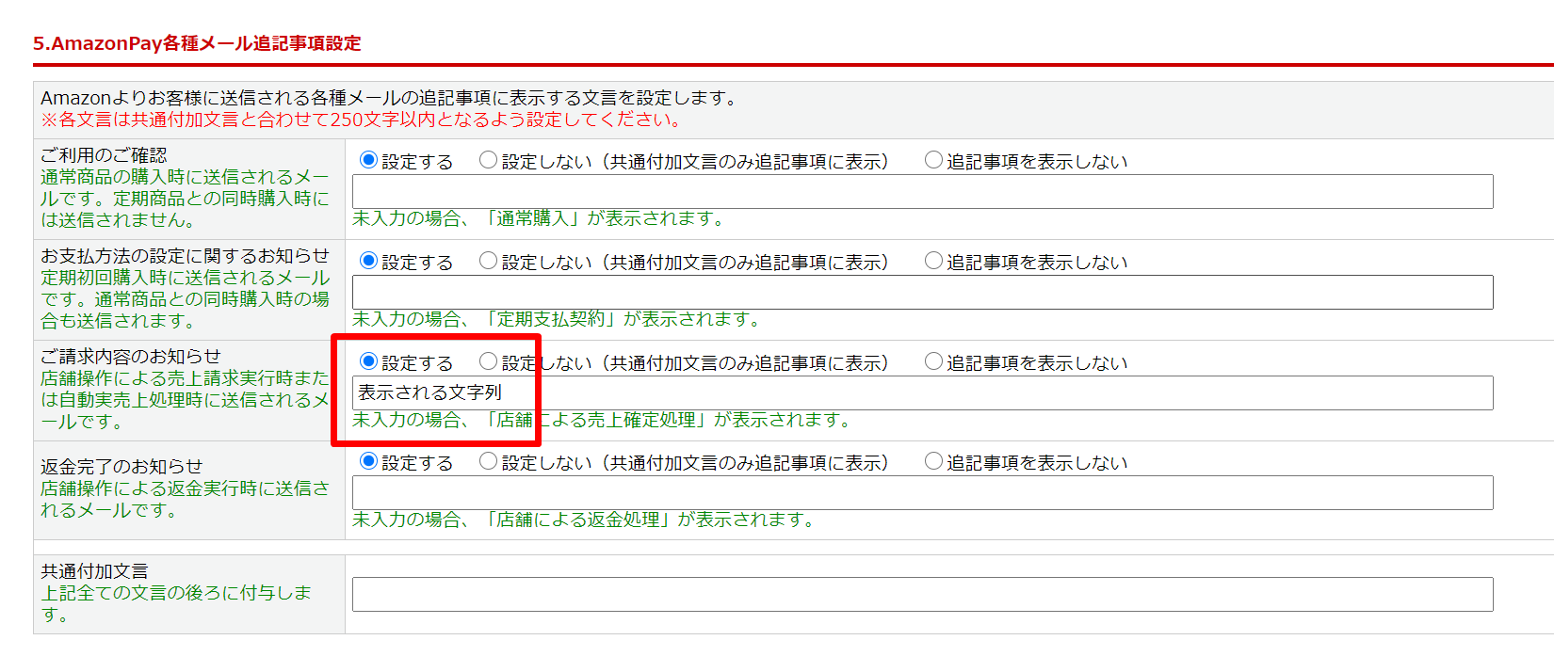Click the 返金完了のお知らせ row label
Viewport: 1554px width, 656px height.
pyautogui.click(x=121, y=467)
